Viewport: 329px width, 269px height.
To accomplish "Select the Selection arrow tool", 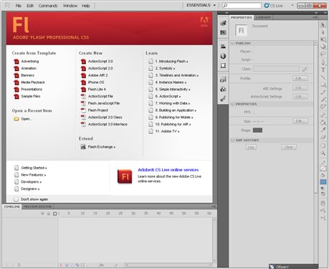I will [x=323, y=25].
